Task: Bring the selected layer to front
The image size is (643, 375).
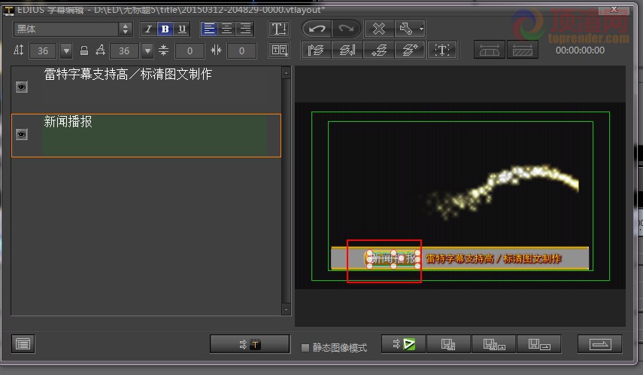Action: (316, 50)
